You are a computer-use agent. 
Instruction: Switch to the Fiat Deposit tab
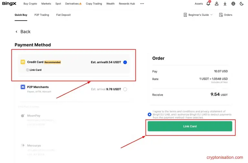63,15
